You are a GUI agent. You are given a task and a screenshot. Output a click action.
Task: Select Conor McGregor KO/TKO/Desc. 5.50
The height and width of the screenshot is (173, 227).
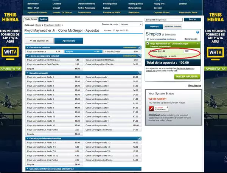[x=112, y=60]
